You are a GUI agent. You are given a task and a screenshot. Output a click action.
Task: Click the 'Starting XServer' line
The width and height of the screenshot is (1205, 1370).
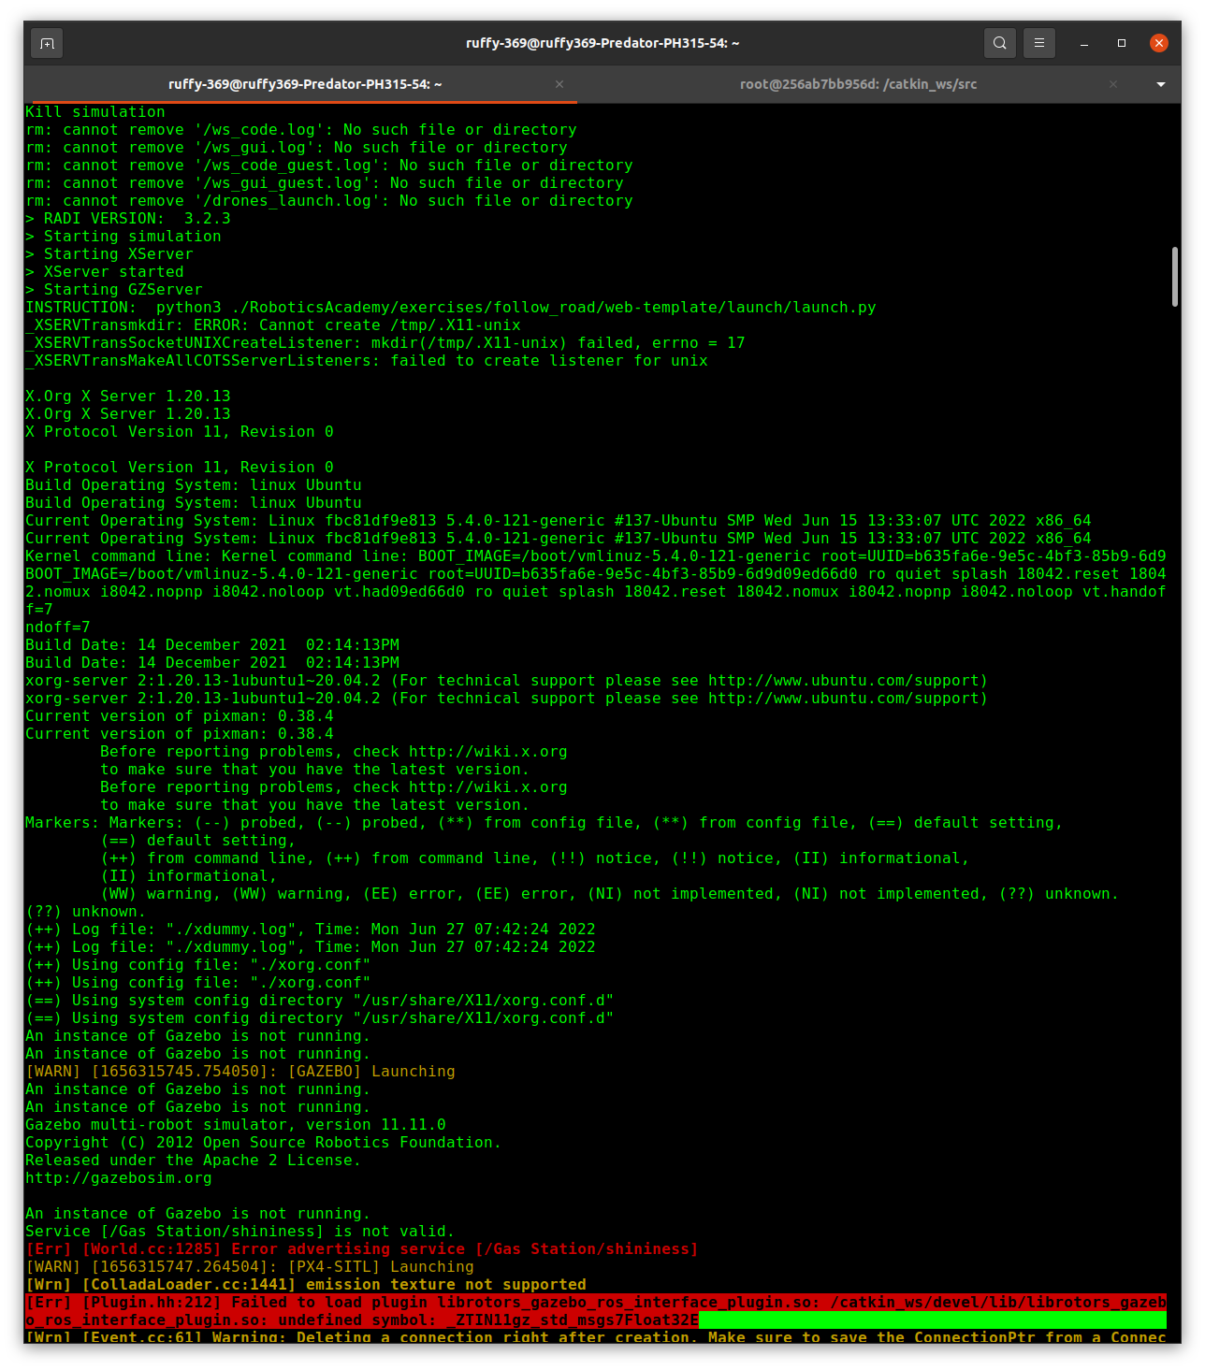(109, 254)
